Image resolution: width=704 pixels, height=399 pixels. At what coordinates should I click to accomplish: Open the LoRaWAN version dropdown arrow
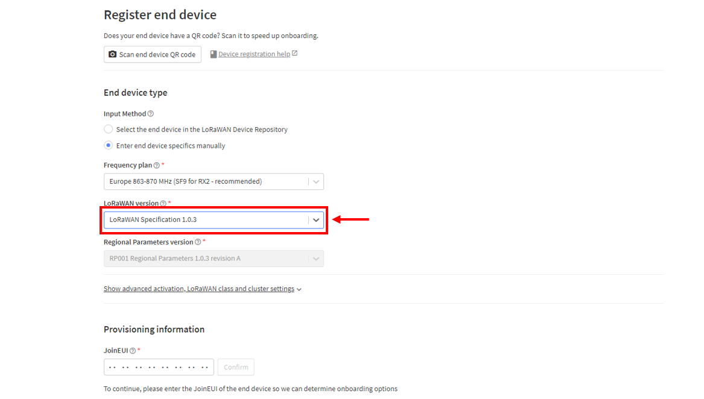pyautogui.click(x=316, y=220)
